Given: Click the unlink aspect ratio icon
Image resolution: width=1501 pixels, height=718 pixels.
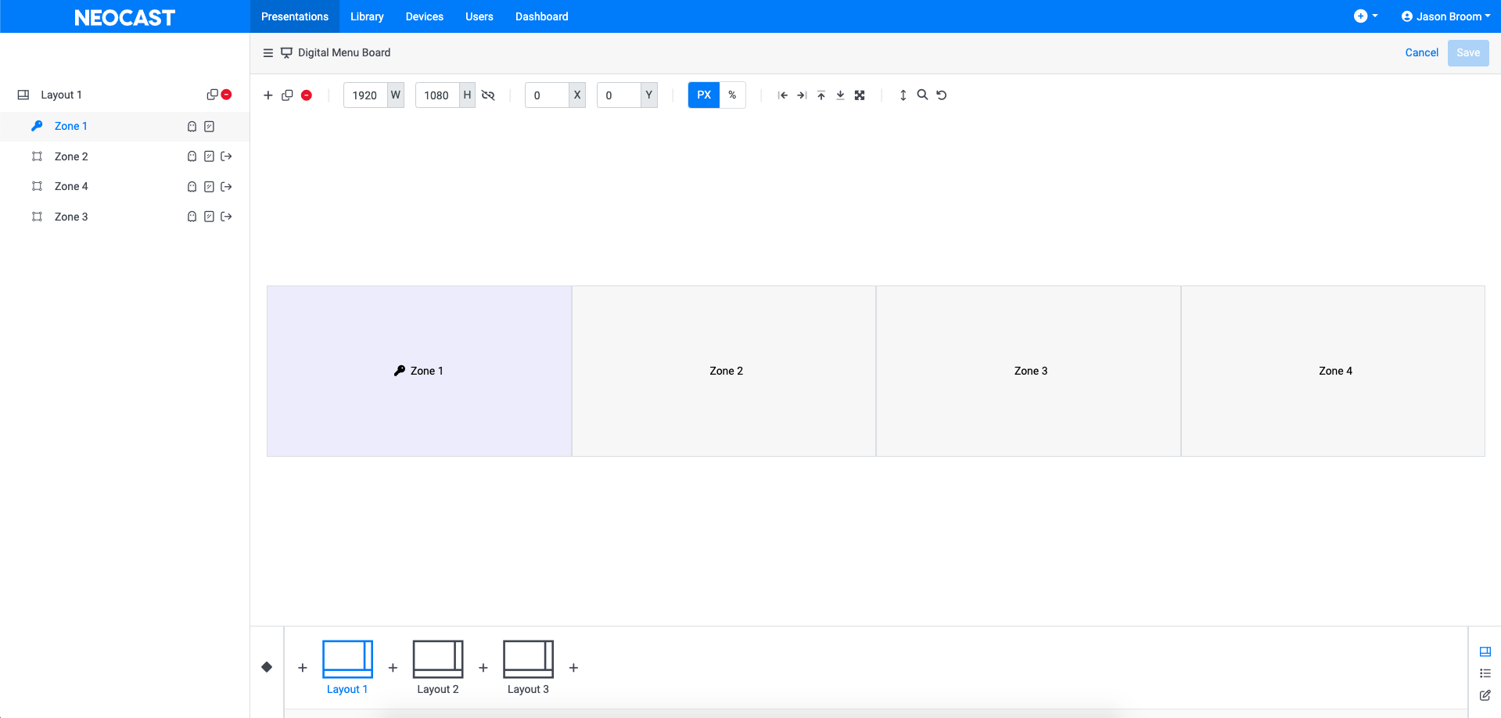Looking at the screenshot, I should [488, 95].
